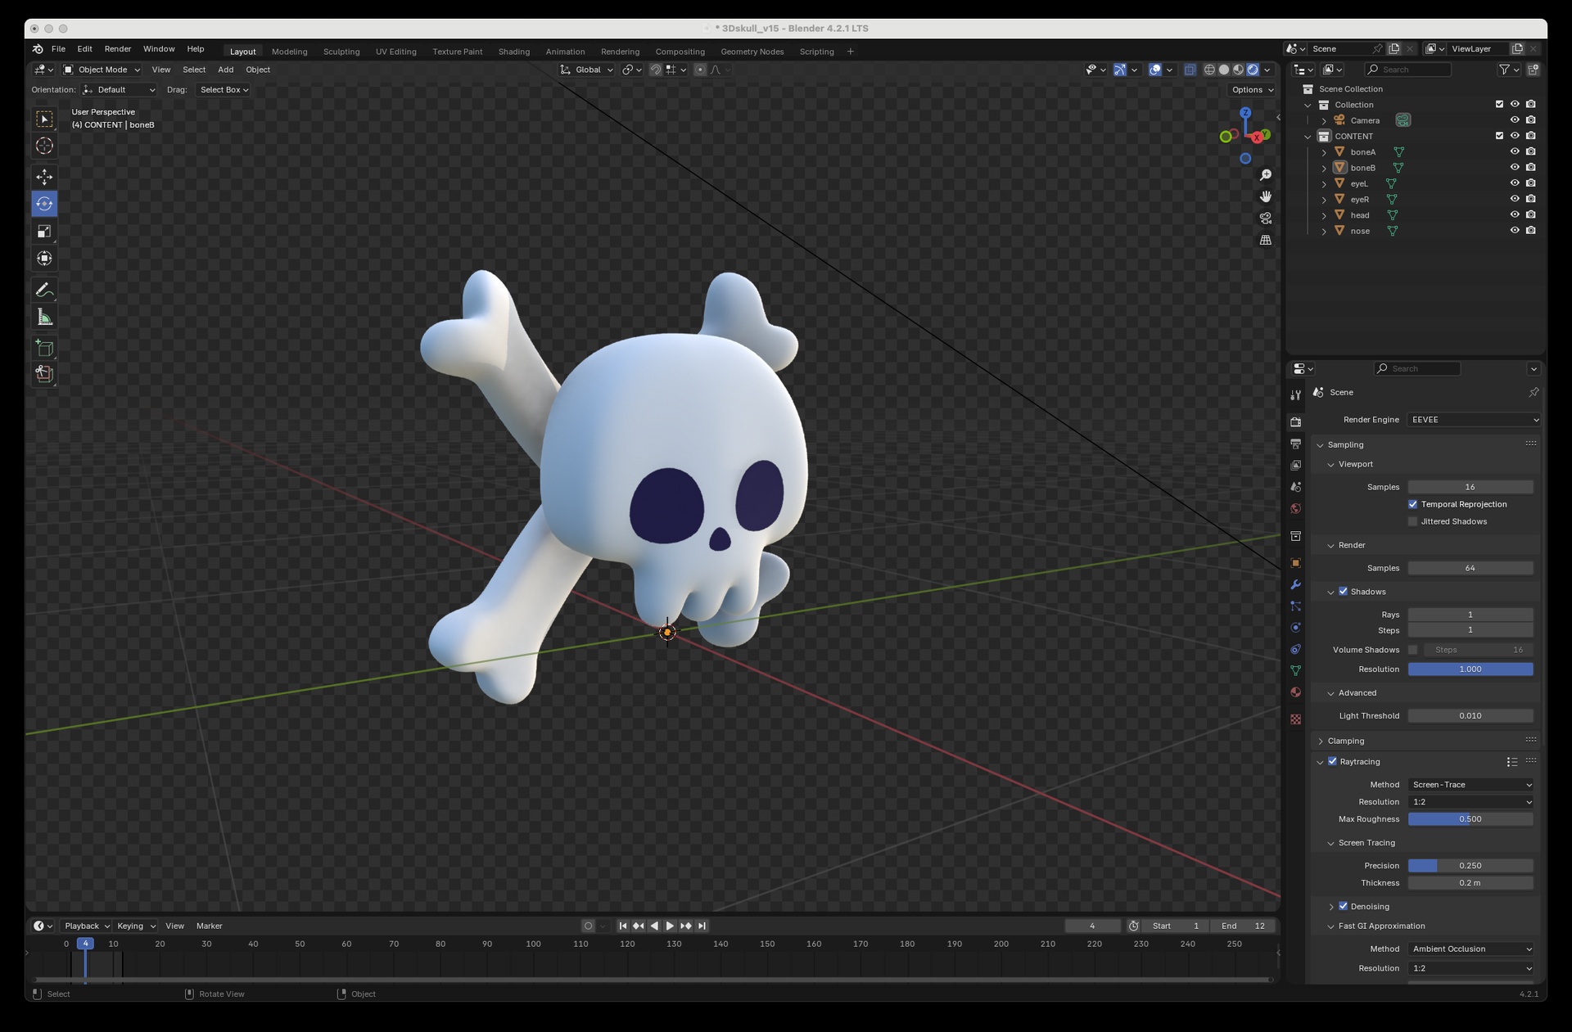This screenshot has width=1572, height=1032.
Task: Switch to wireframe viewport shading
Action: 1209,70
